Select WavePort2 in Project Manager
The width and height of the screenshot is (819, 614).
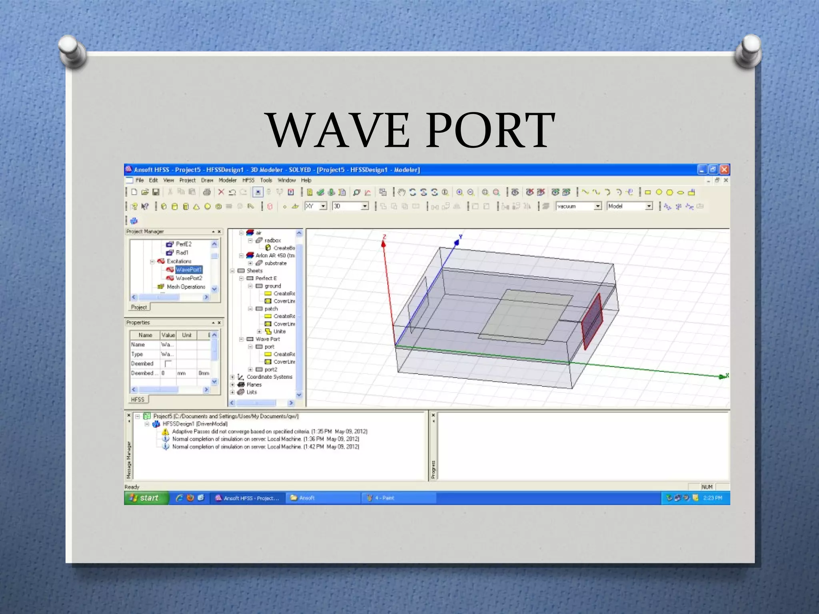coord(189,278)
